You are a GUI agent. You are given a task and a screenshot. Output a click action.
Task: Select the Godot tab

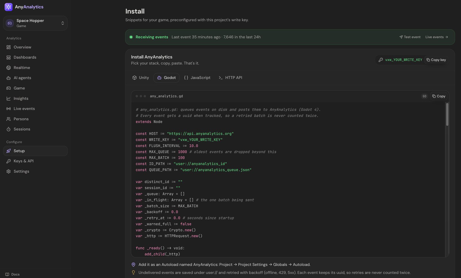click(x=167, y=78)
